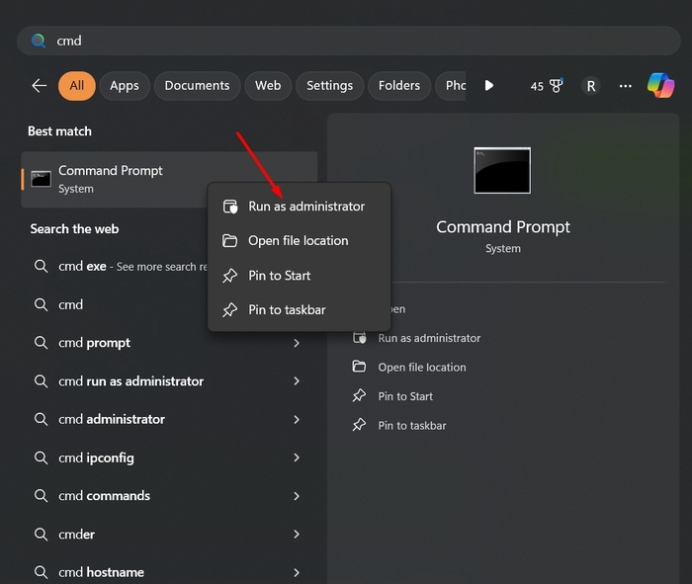The width and height of the screenshot is (692, 584).
Task: Switch to the Apps filter tab
Action: point(125,86)
